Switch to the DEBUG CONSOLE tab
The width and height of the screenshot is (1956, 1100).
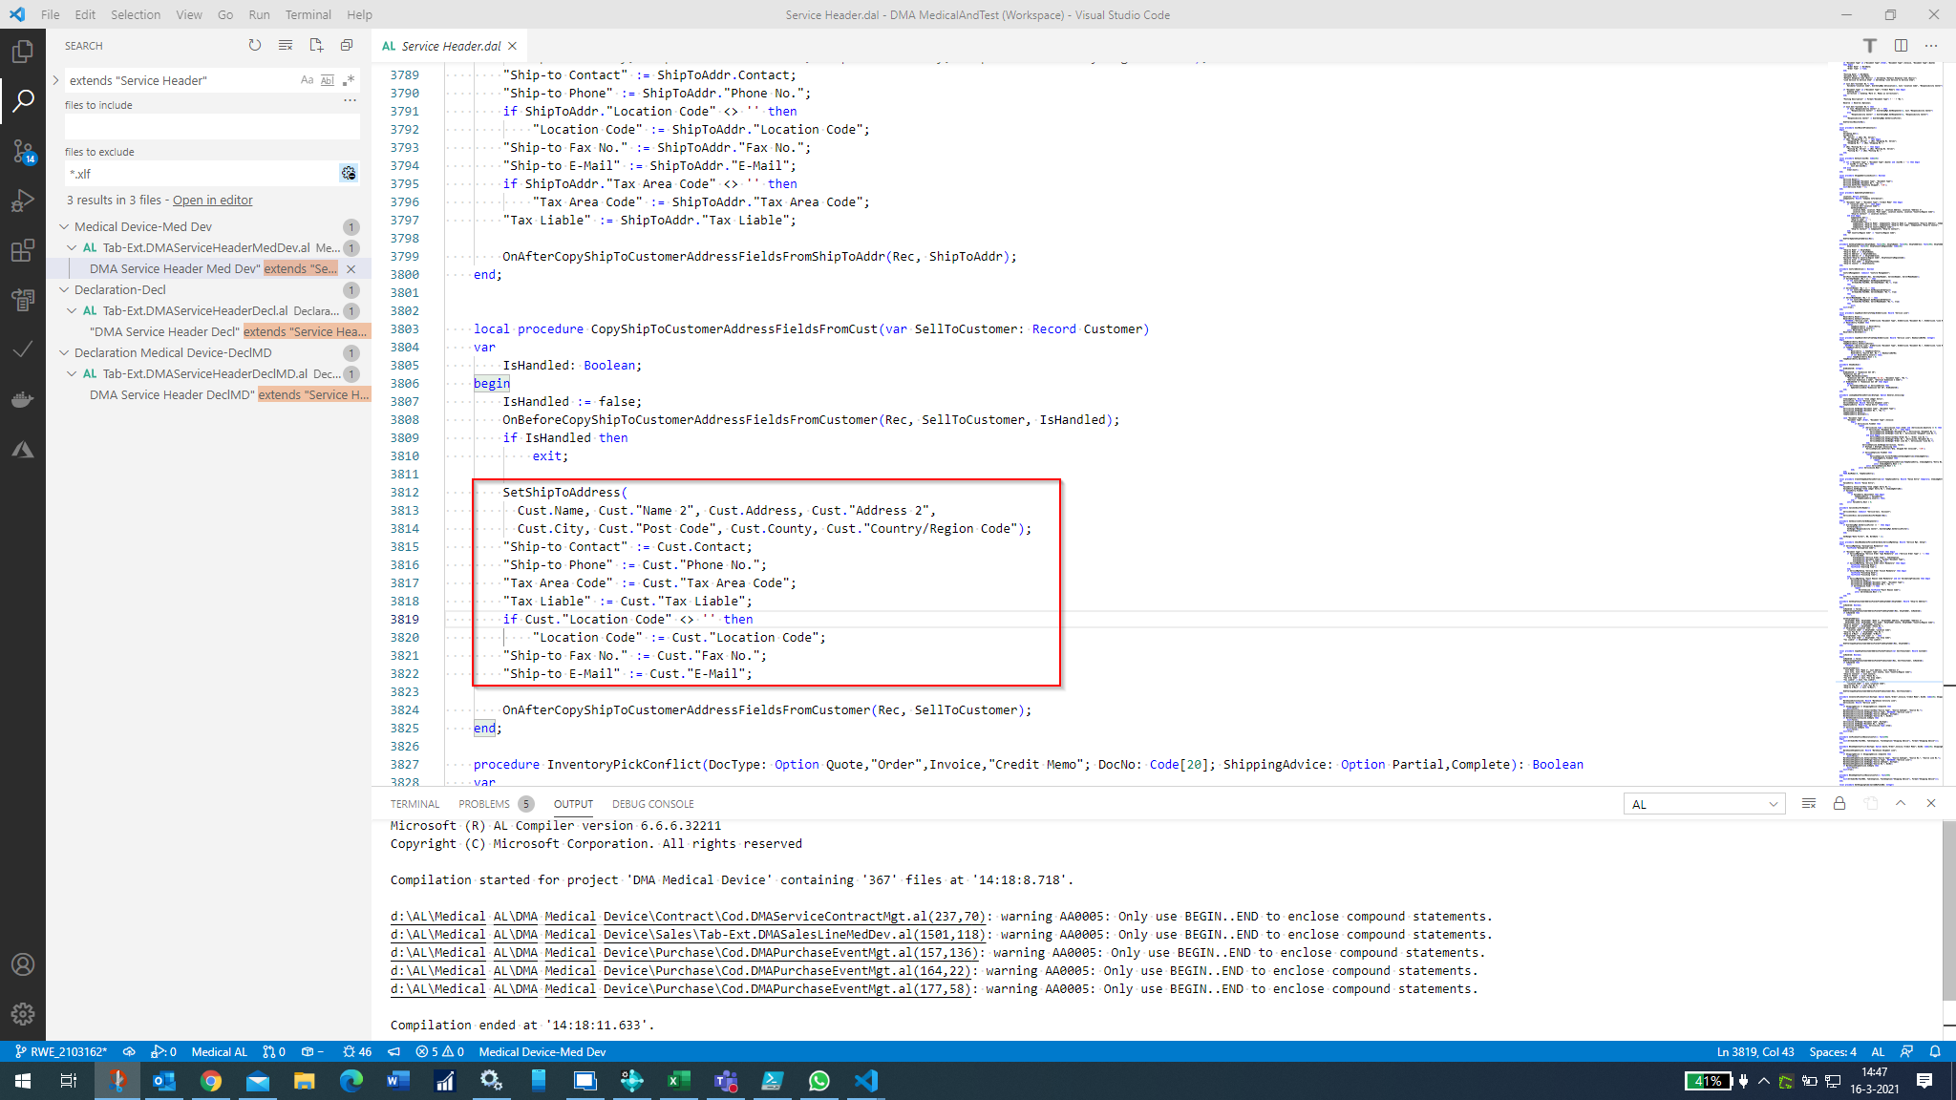653,804
